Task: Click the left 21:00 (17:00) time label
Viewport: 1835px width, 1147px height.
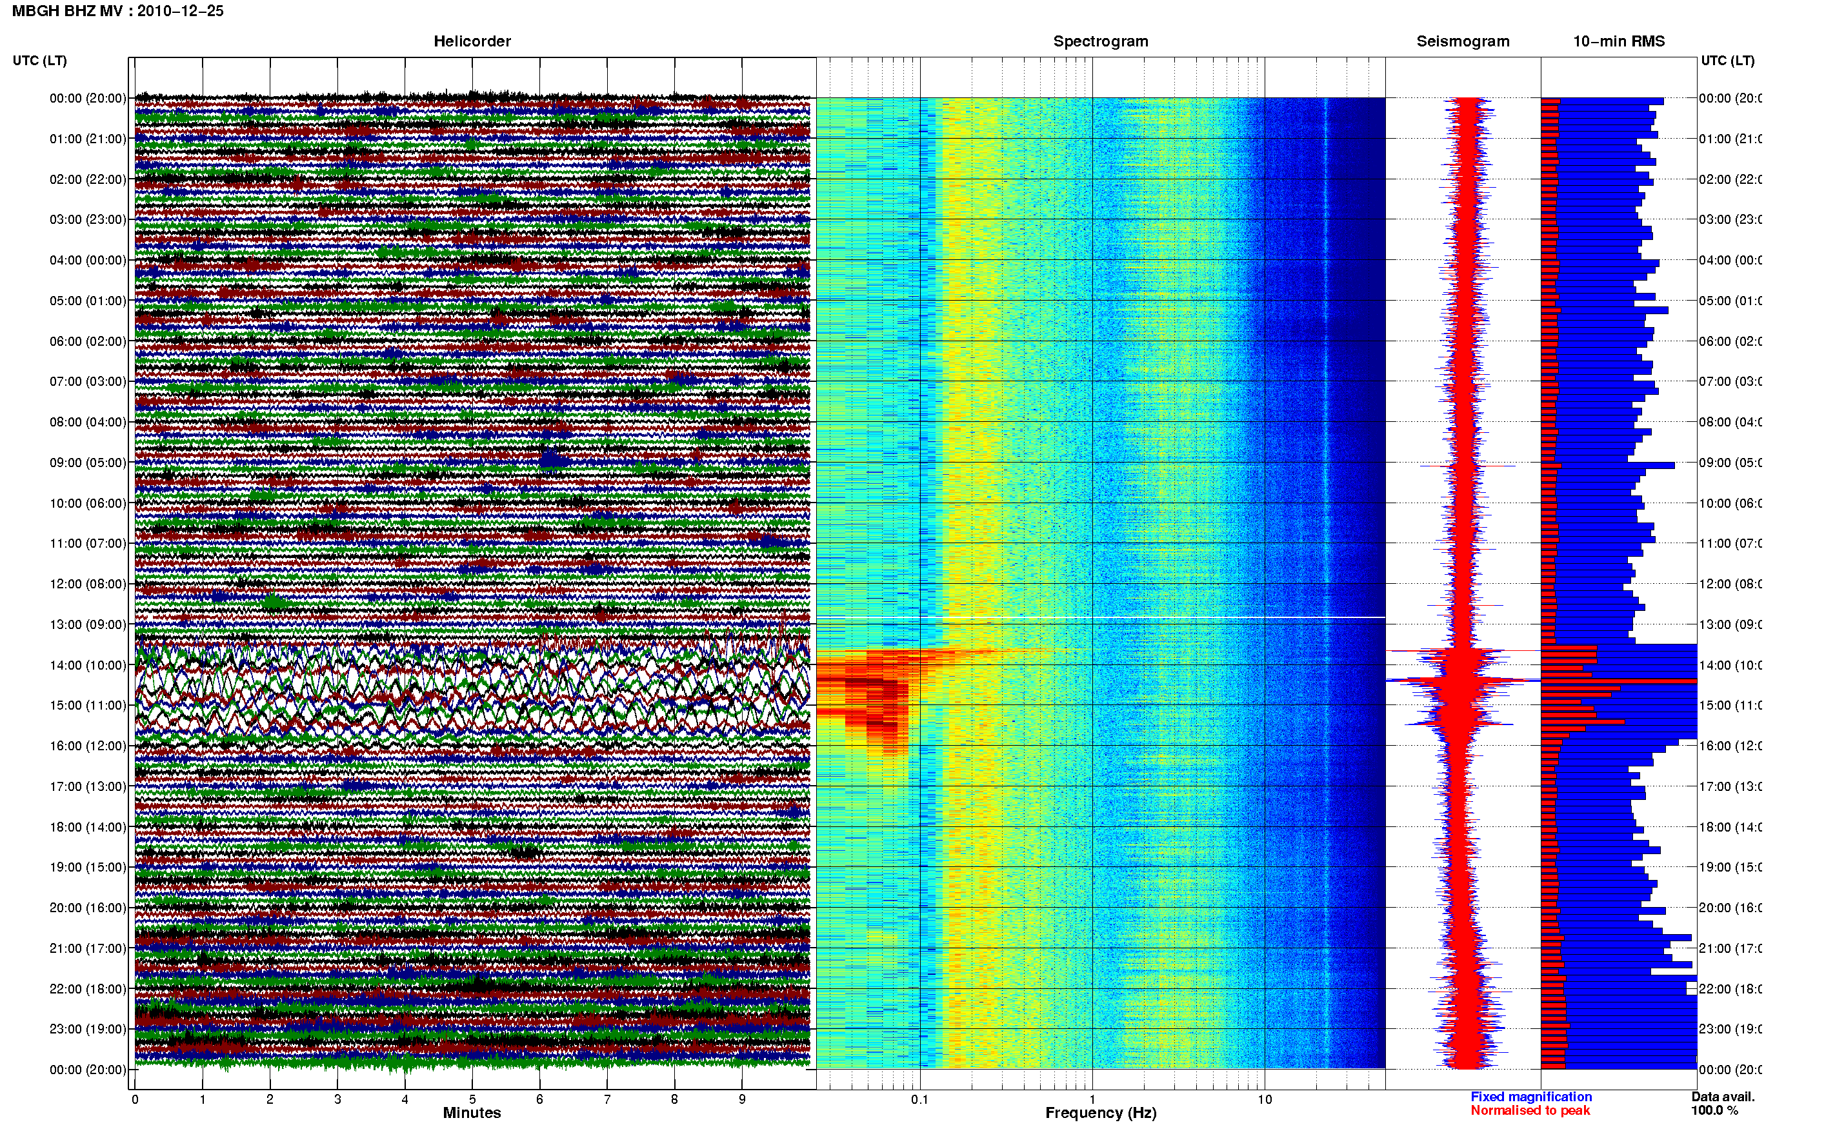Action: [88, 948]
